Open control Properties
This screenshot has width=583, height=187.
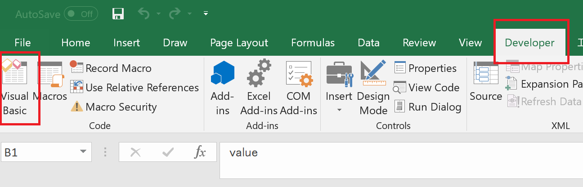point(425,68)
